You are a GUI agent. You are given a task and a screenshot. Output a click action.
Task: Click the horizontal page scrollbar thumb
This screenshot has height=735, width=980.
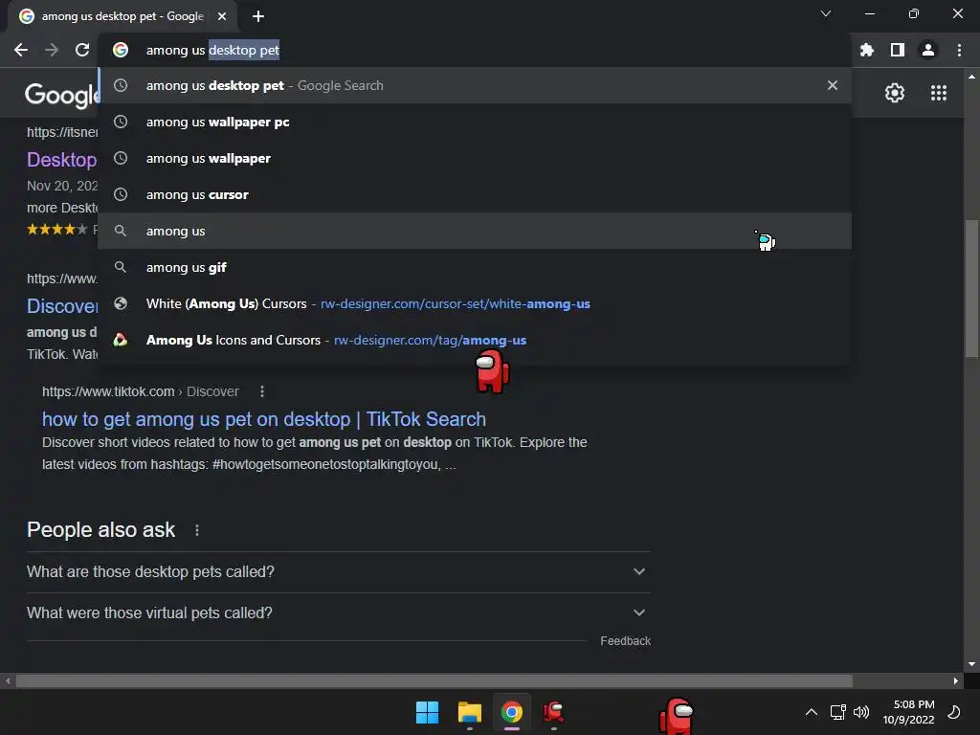(434, 680)
